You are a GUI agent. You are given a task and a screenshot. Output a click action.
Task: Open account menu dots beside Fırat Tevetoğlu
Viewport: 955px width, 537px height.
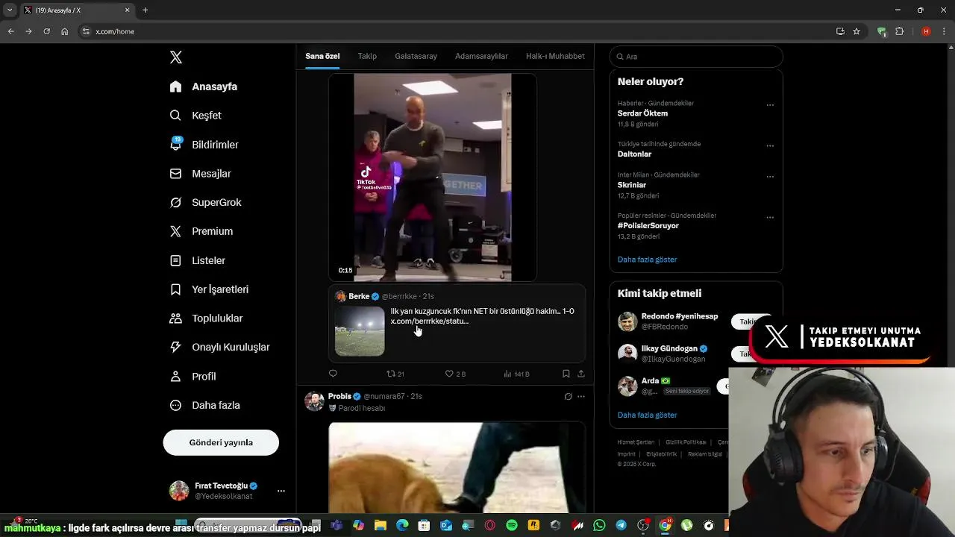click(281, 491)
